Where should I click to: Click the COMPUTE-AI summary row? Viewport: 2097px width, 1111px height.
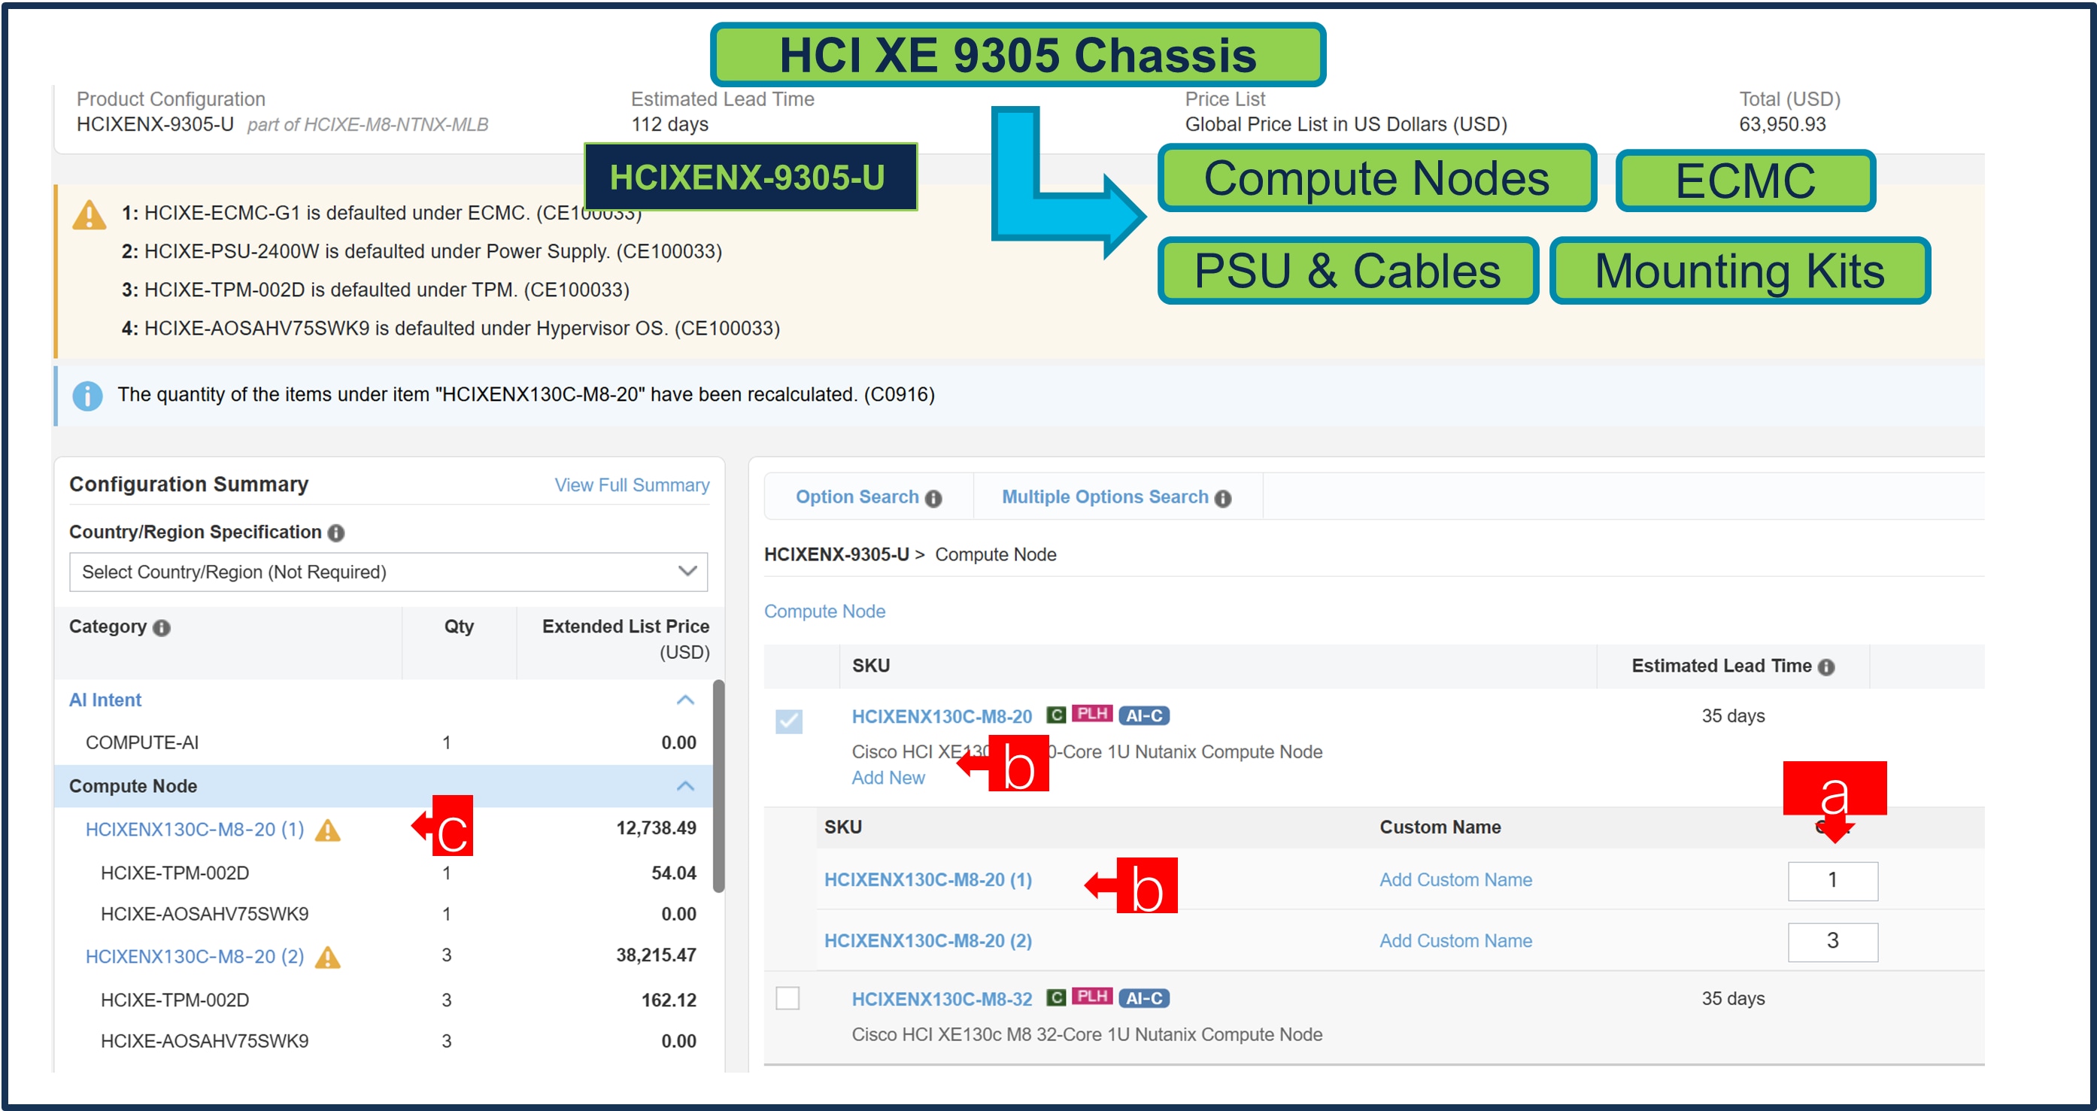coord(383,743)
